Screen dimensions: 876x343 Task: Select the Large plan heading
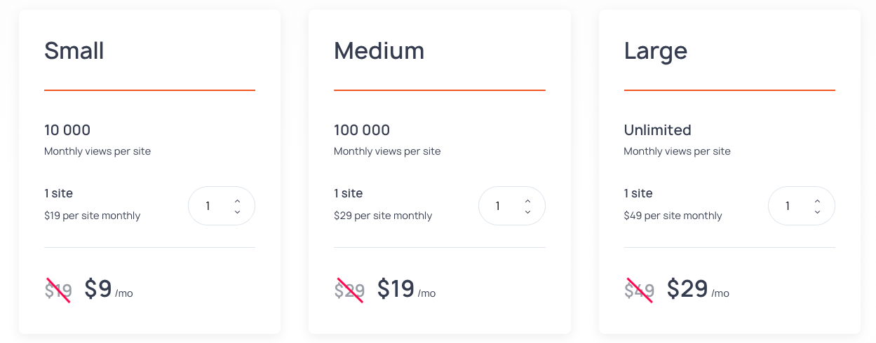656,52
